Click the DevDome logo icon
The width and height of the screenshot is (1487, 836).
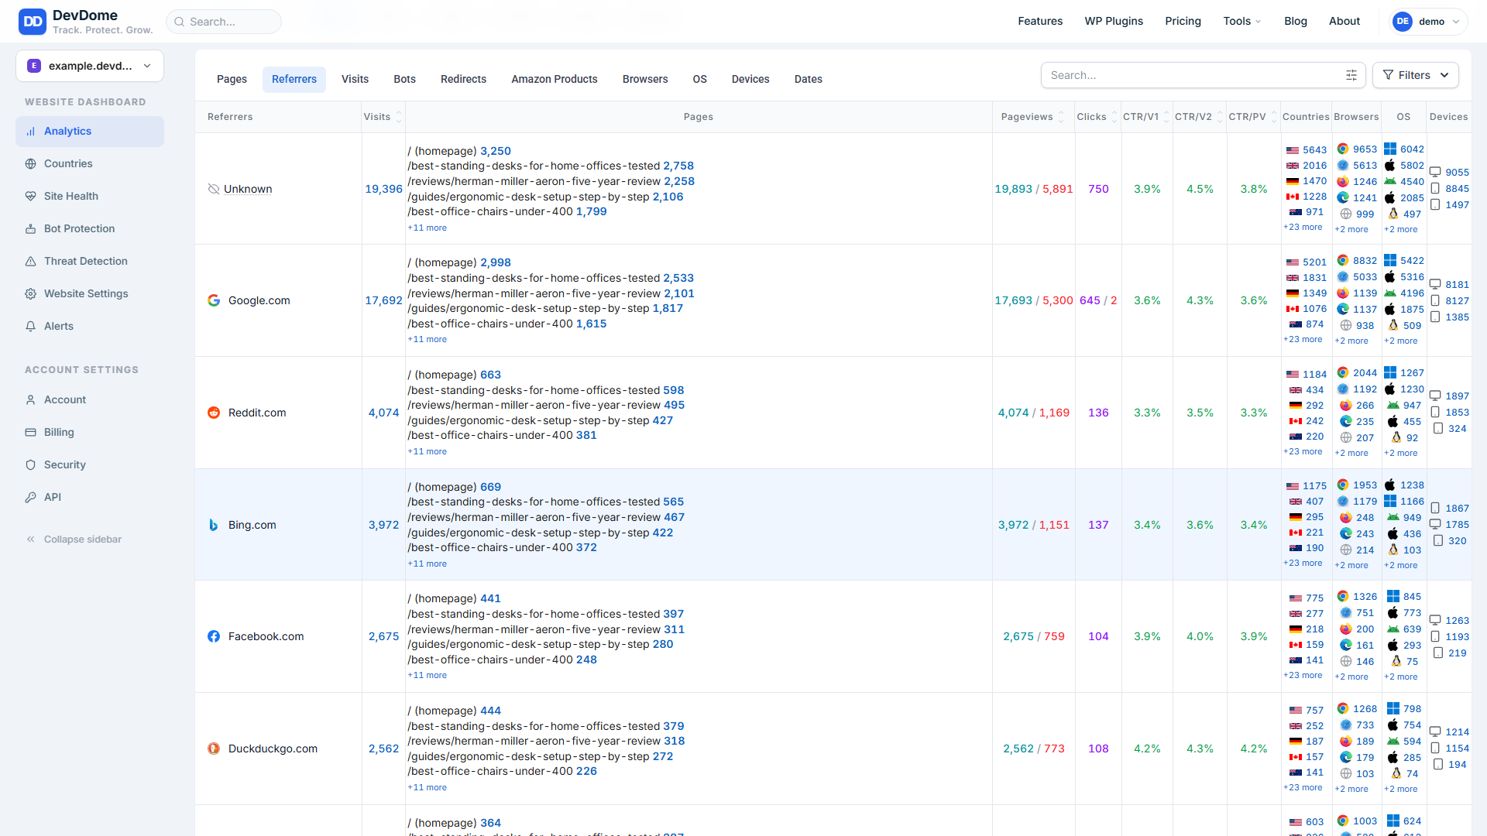point(33,22)
